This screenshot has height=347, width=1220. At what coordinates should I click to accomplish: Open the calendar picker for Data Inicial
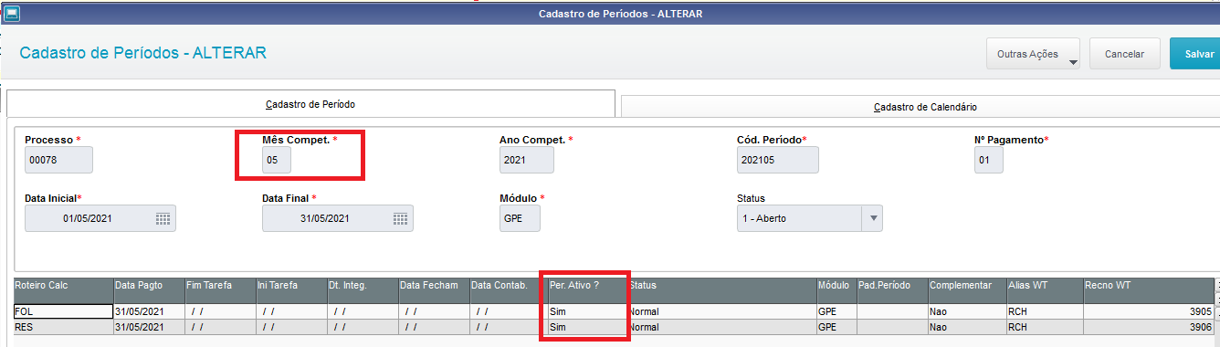tap(163, 218)
